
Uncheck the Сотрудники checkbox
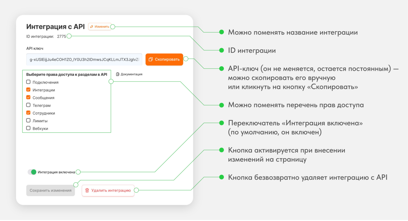tap(29, 113)
